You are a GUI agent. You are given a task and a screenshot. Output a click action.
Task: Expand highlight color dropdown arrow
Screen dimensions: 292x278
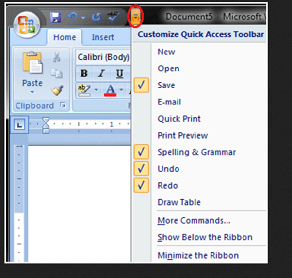tap(96, 90)
